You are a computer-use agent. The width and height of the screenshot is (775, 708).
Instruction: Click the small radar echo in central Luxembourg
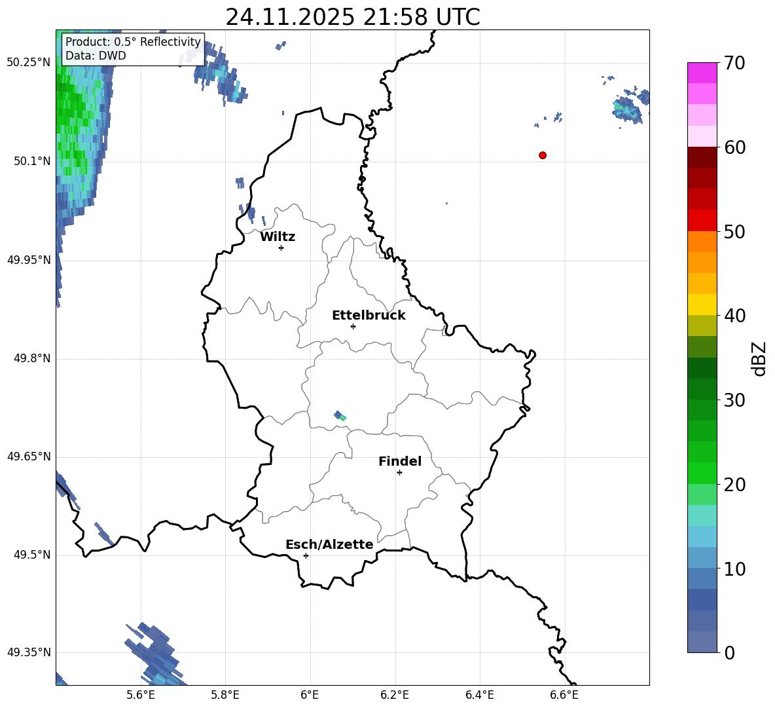pyautogui.click(x=340, y=416)
